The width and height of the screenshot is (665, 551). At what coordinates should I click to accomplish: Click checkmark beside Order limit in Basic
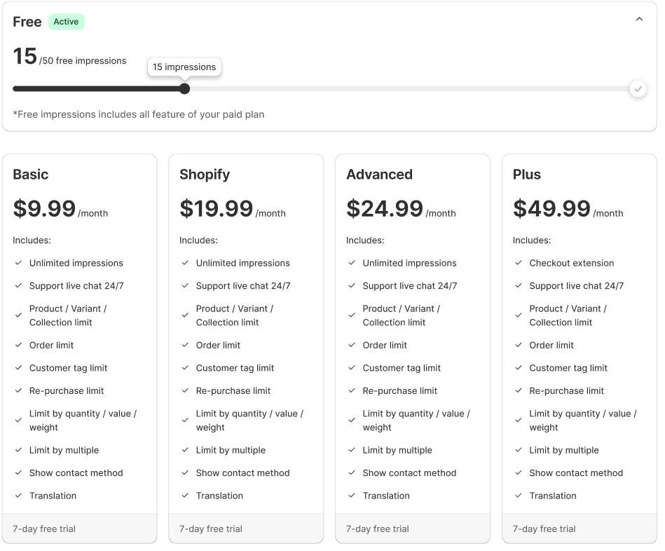18,346
